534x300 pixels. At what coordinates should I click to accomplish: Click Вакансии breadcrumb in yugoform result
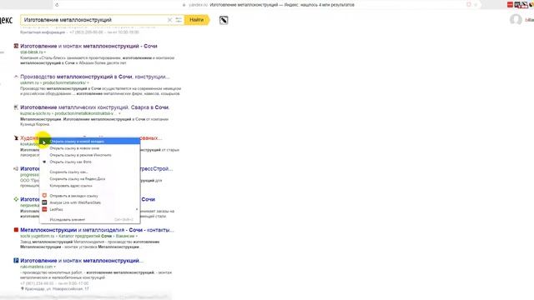[x=125, y=236]
